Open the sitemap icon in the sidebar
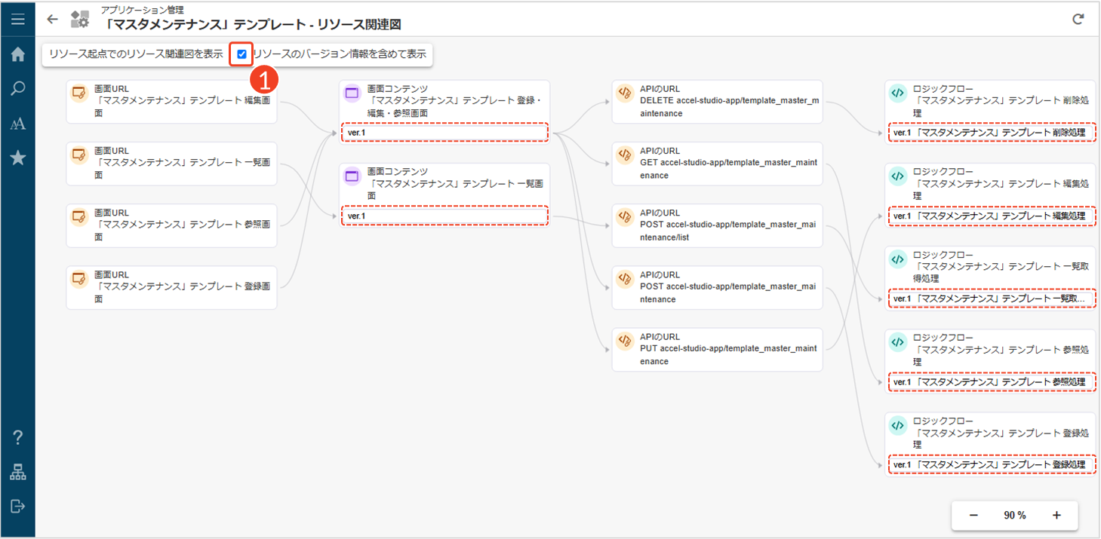Screen dimensions: 1101x539 coord(17,473)
